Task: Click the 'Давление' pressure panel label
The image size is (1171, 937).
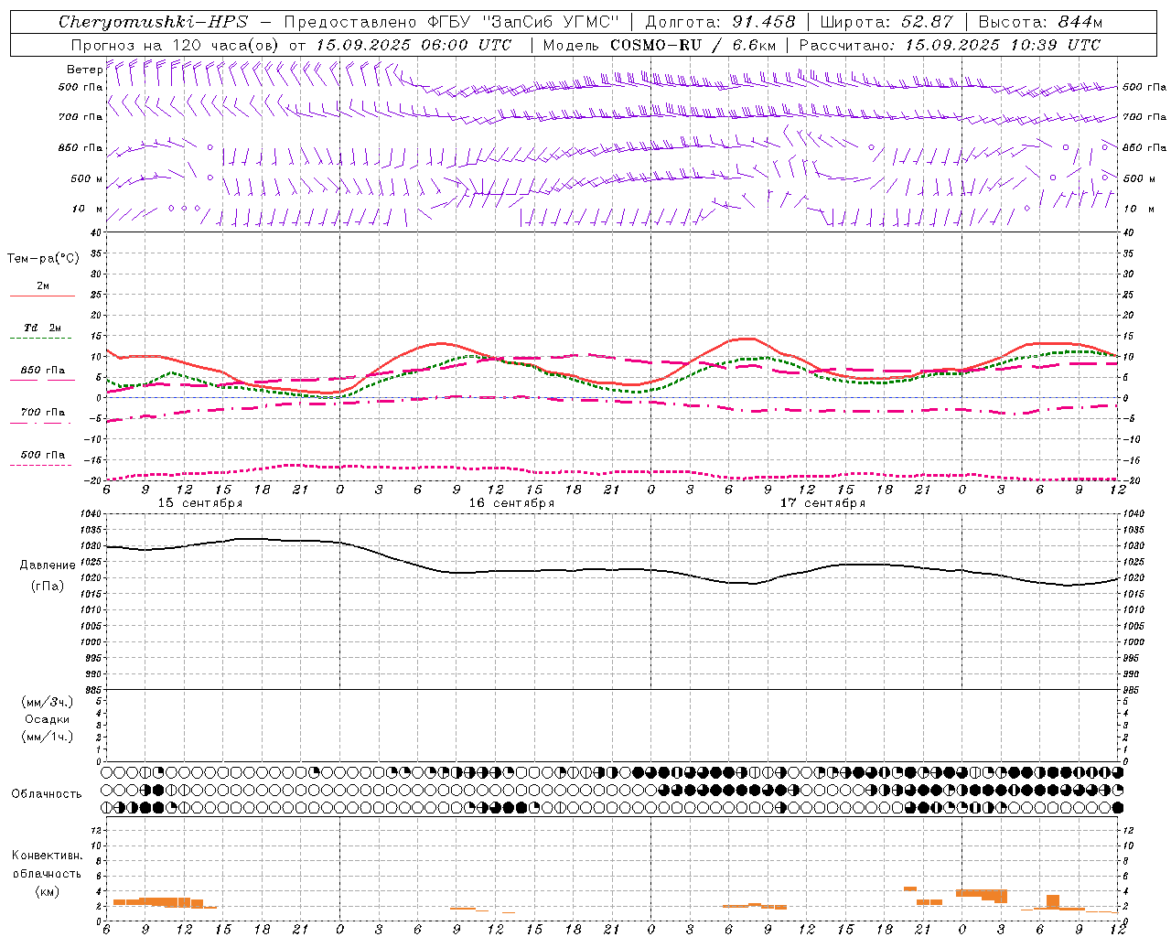Action: [x=48, y=565]
